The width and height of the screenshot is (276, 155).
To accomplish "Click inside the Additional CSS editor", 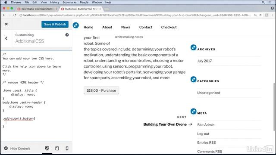I will tap(36, 96).
